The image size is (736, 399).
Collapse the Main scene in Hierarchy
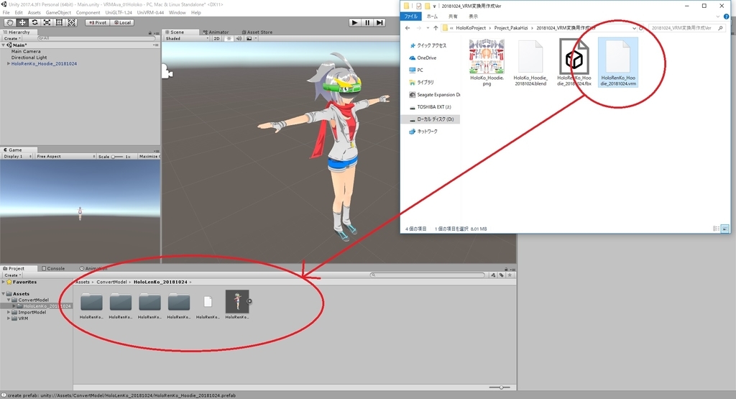[x=4, y=45]
